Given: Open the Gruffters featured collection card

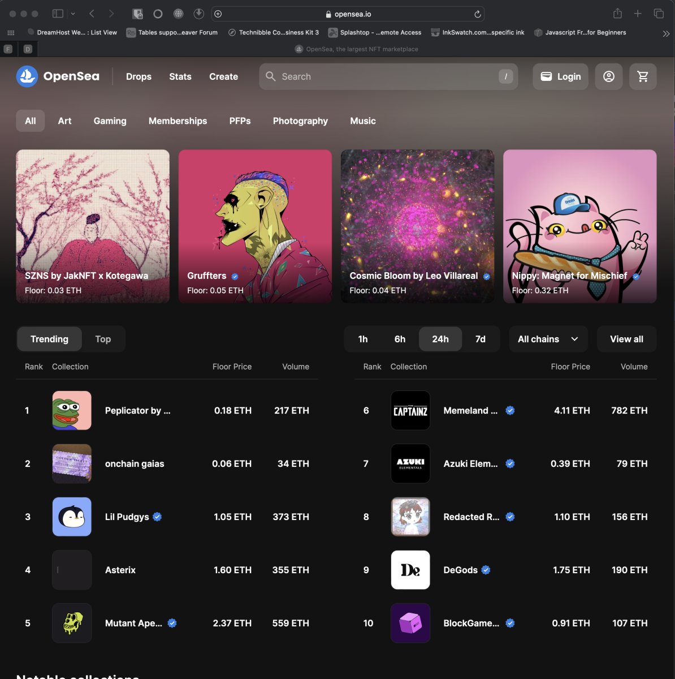Looking at the screenshot, I should coord(255,226).
